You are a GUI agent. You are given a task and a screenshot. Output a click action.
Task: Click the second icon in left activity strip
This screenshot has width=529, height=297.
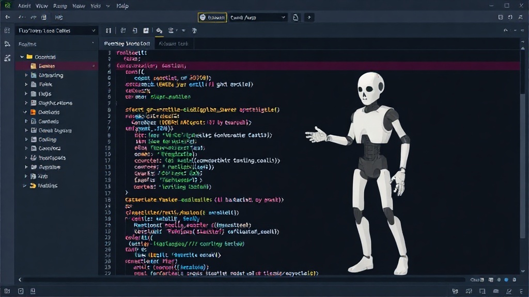(7, 44)
